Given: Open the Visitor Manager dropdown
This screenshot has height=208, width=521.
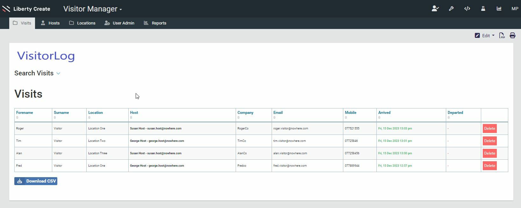Looking at the screenshot, I should tap(92, 9).
